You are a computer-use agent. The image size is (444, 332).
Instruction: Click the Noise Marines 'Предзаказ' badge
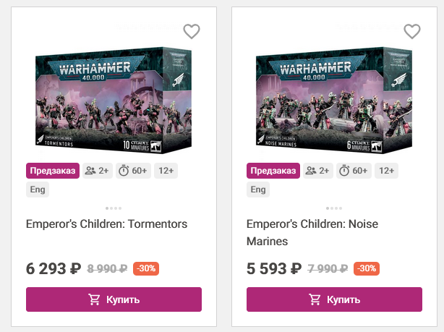tap(273, 171)
